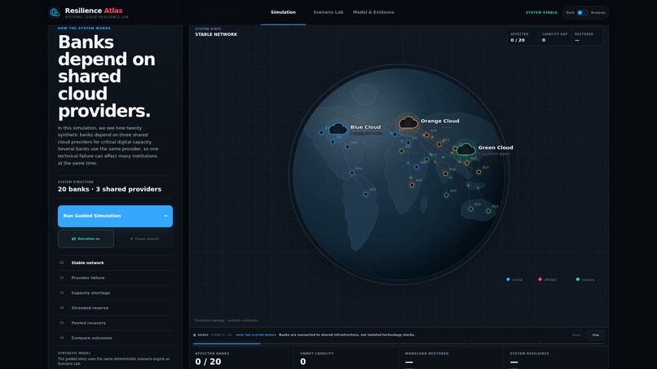Screen dimensions: 657x369
Task: Click the blue normal legend dot
Action: pyautogui.click(x=508, y=279)
